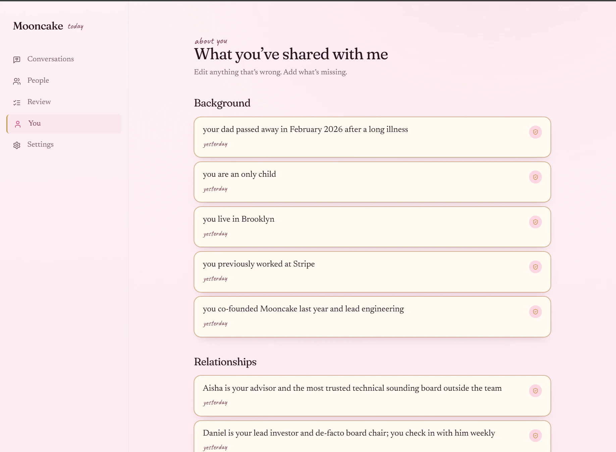
Task: Toggle shield on Brooklyn card
Action: click(x=535, y=222)
